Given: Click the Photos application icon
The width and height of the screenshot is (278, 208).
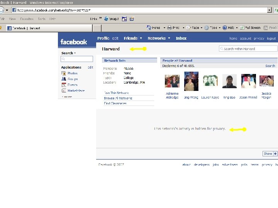Looking at the screenshot, I should [x=64, y=73].
